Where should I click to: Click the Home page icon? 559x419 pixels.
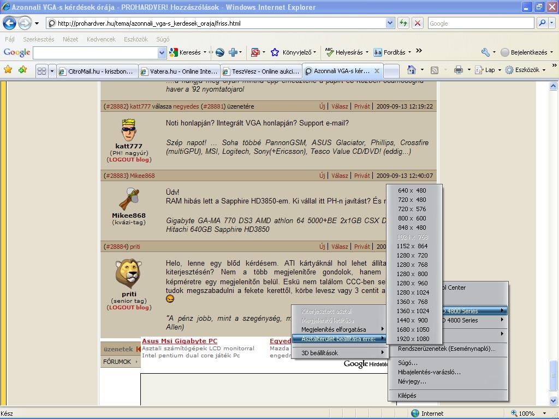click(x=412, y=70)
